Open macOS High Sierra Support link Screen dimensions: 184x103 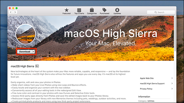152,84
